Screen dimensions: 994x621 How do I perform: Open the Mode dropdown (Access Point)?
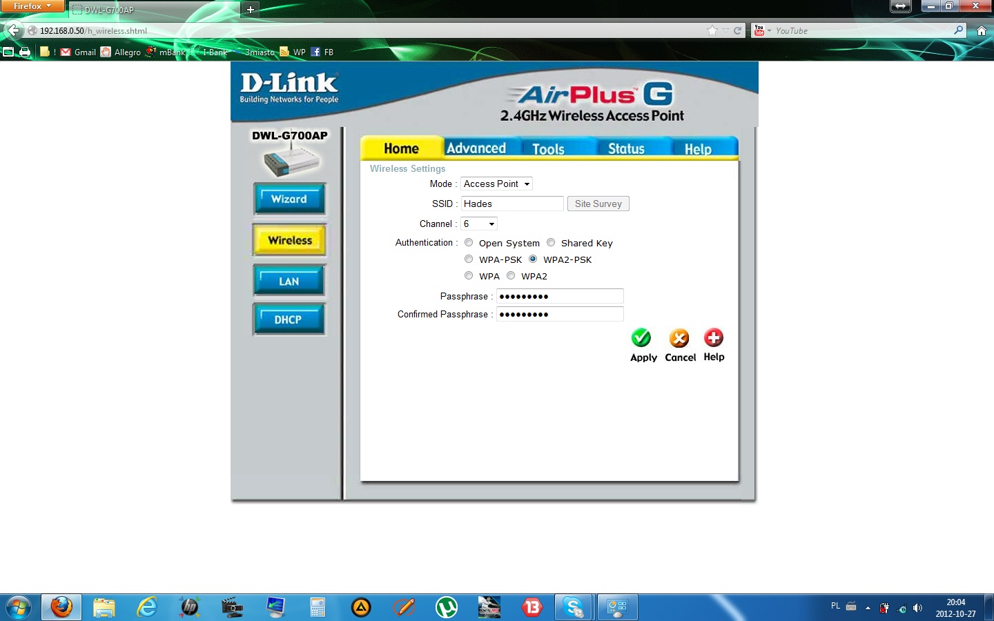[x=496, y=184]
